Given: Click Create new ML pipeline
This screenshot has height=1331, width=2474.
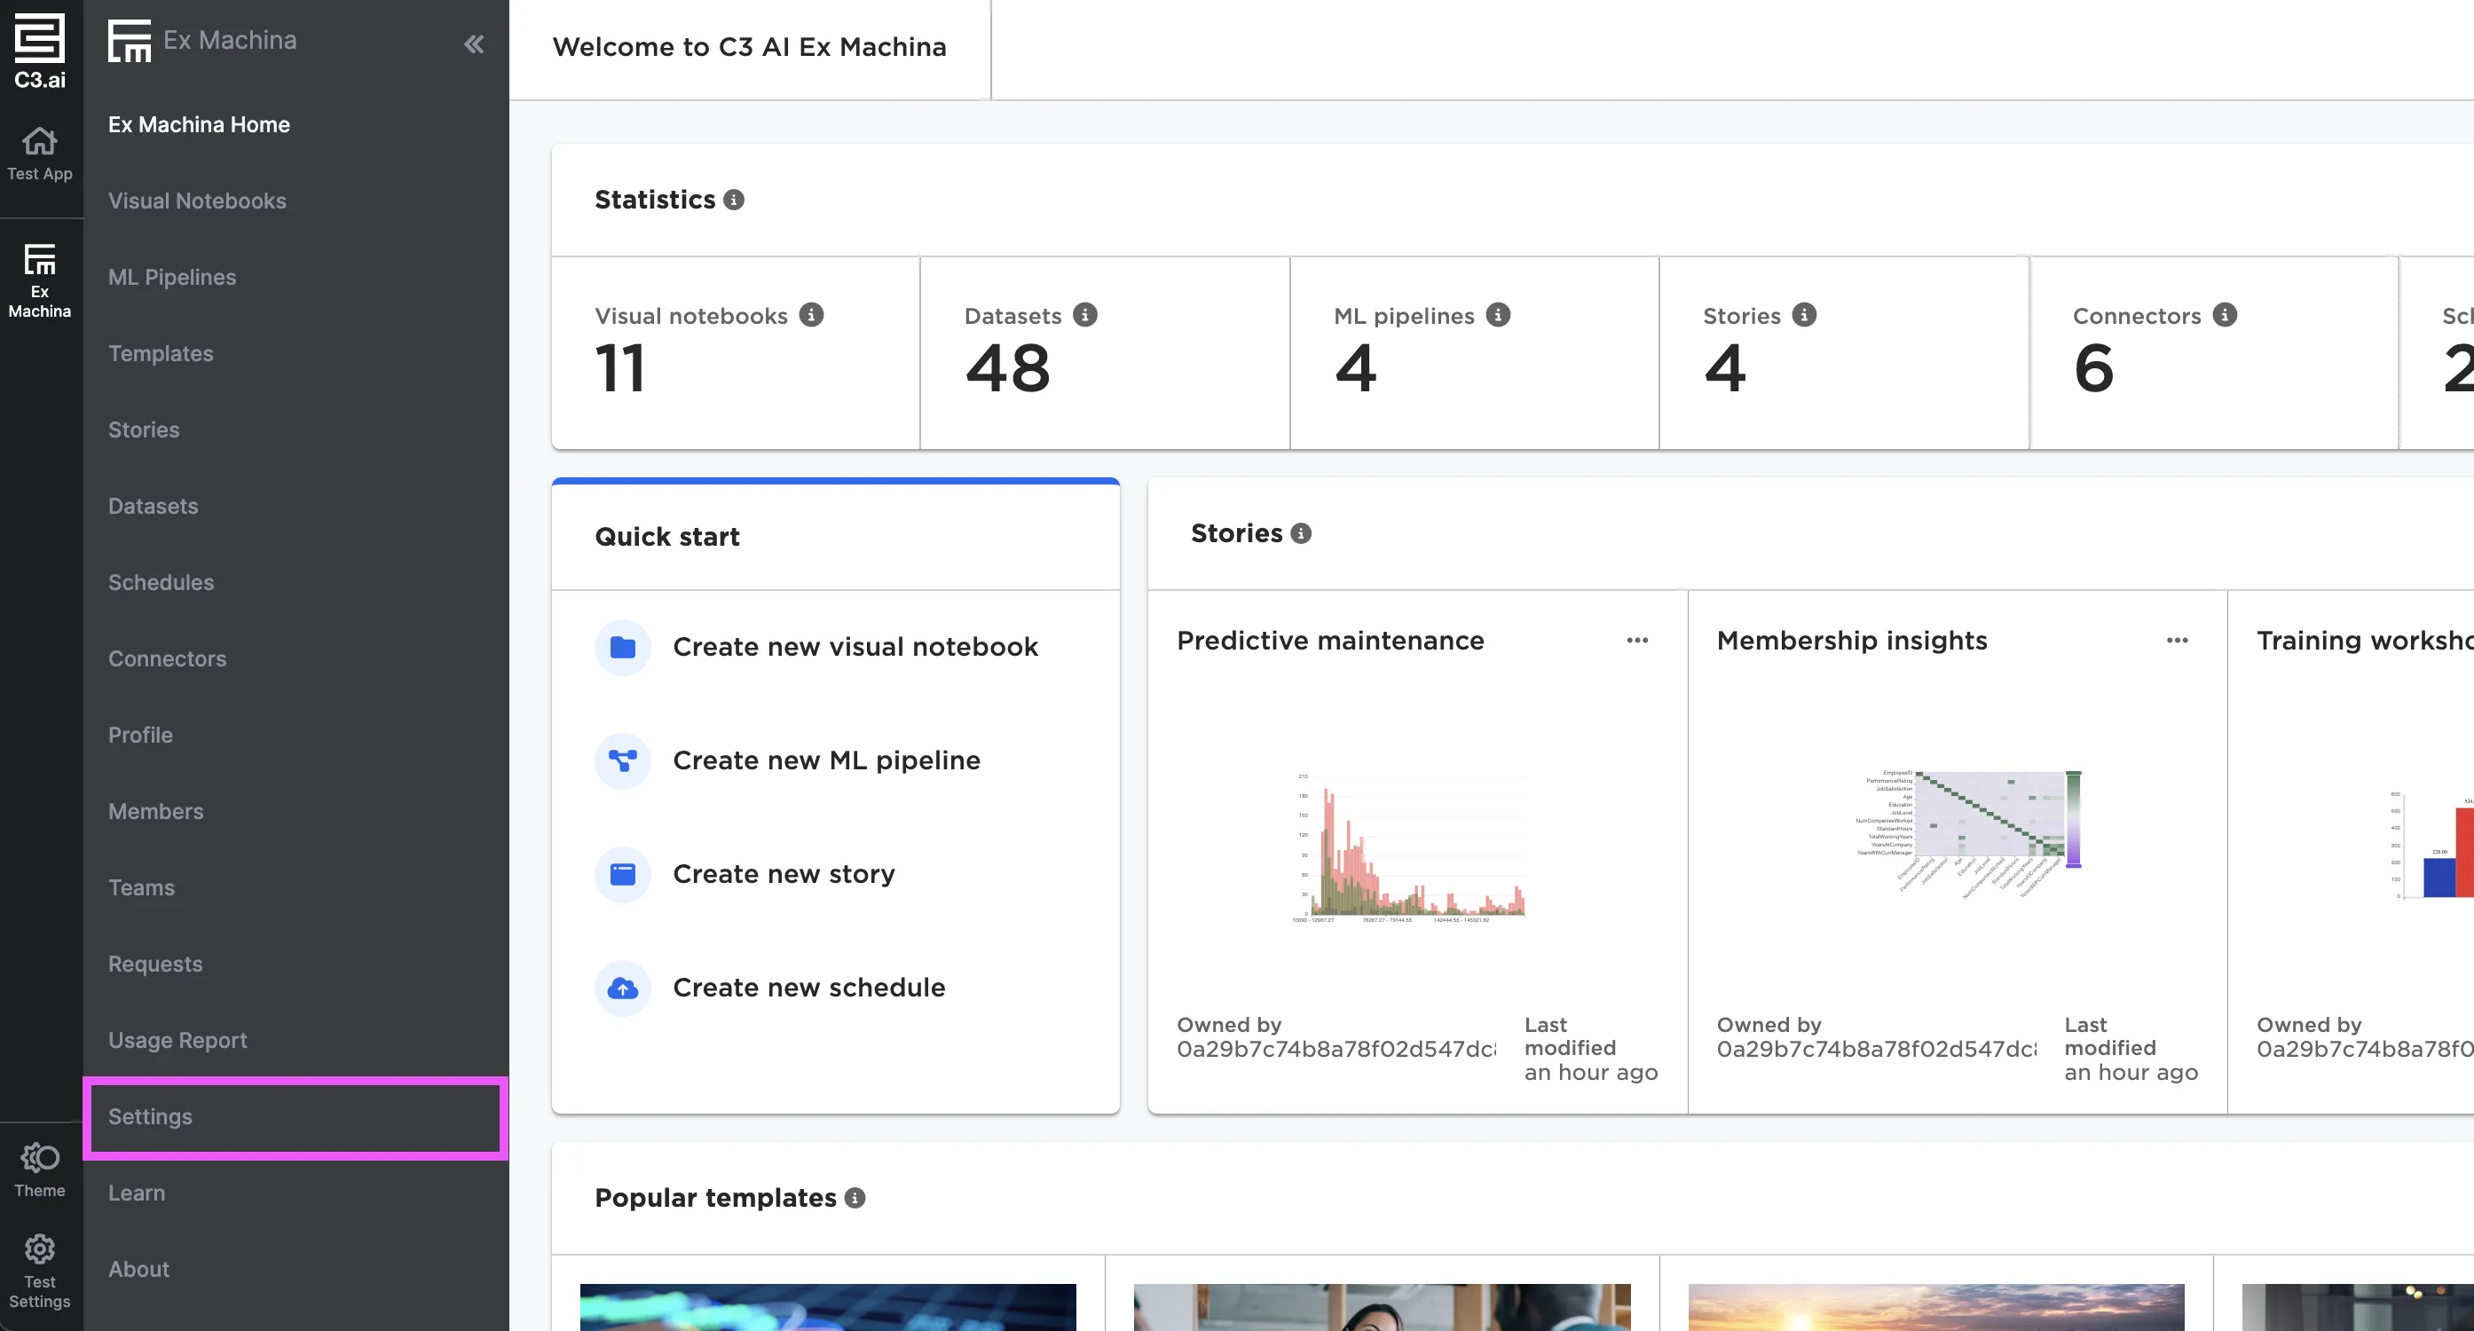Looking at the screenshot, I should [826, 760].
